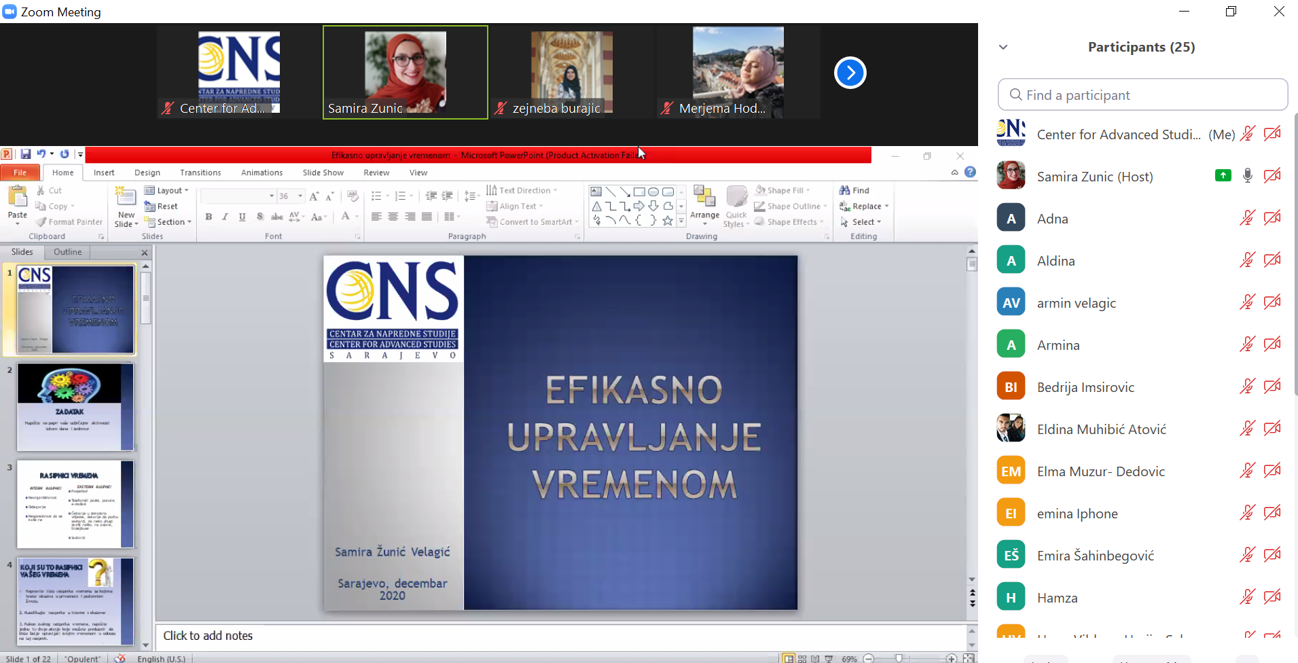Select slide 3 thumbnail in the Slides pane

[75, 504]
